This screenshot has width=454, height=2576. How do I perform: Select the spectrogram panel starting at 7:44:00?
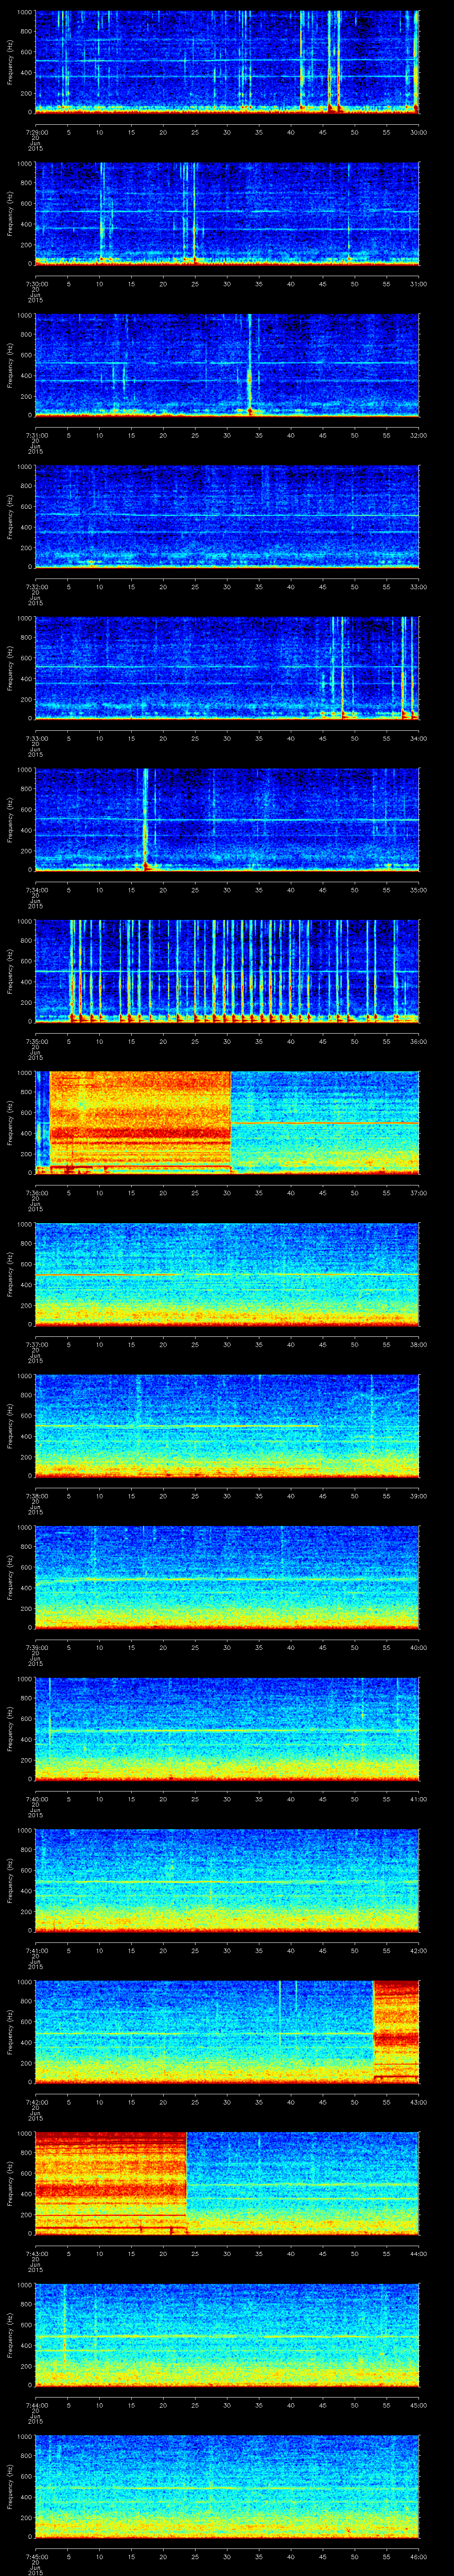click(227, 2334)
